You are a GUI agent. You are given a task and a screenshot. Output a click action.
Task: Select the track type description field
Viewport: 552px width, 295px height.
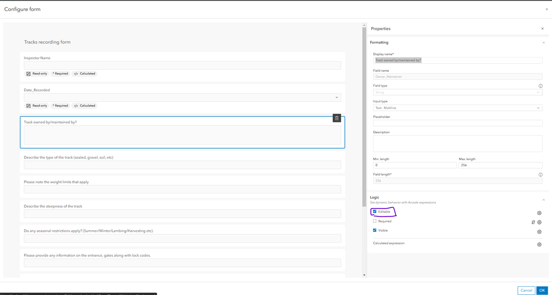[182, 165]
